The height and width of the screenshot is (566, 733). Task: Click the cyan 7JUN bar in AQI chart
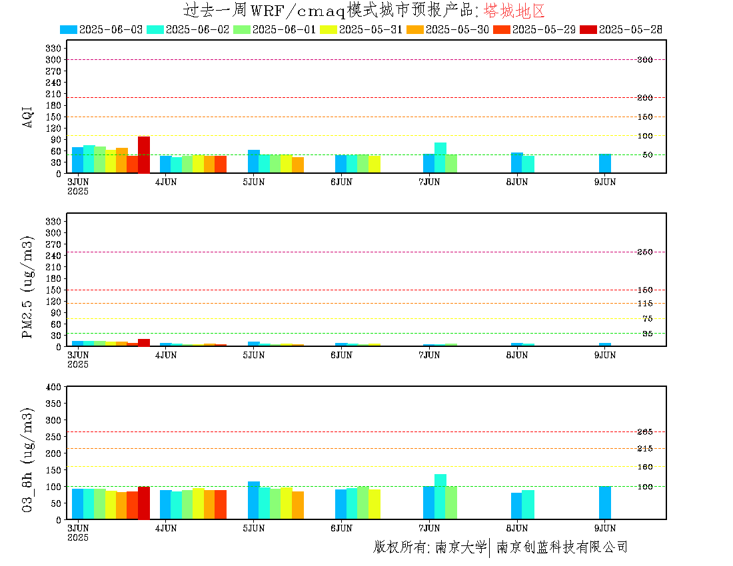[440, 158]
